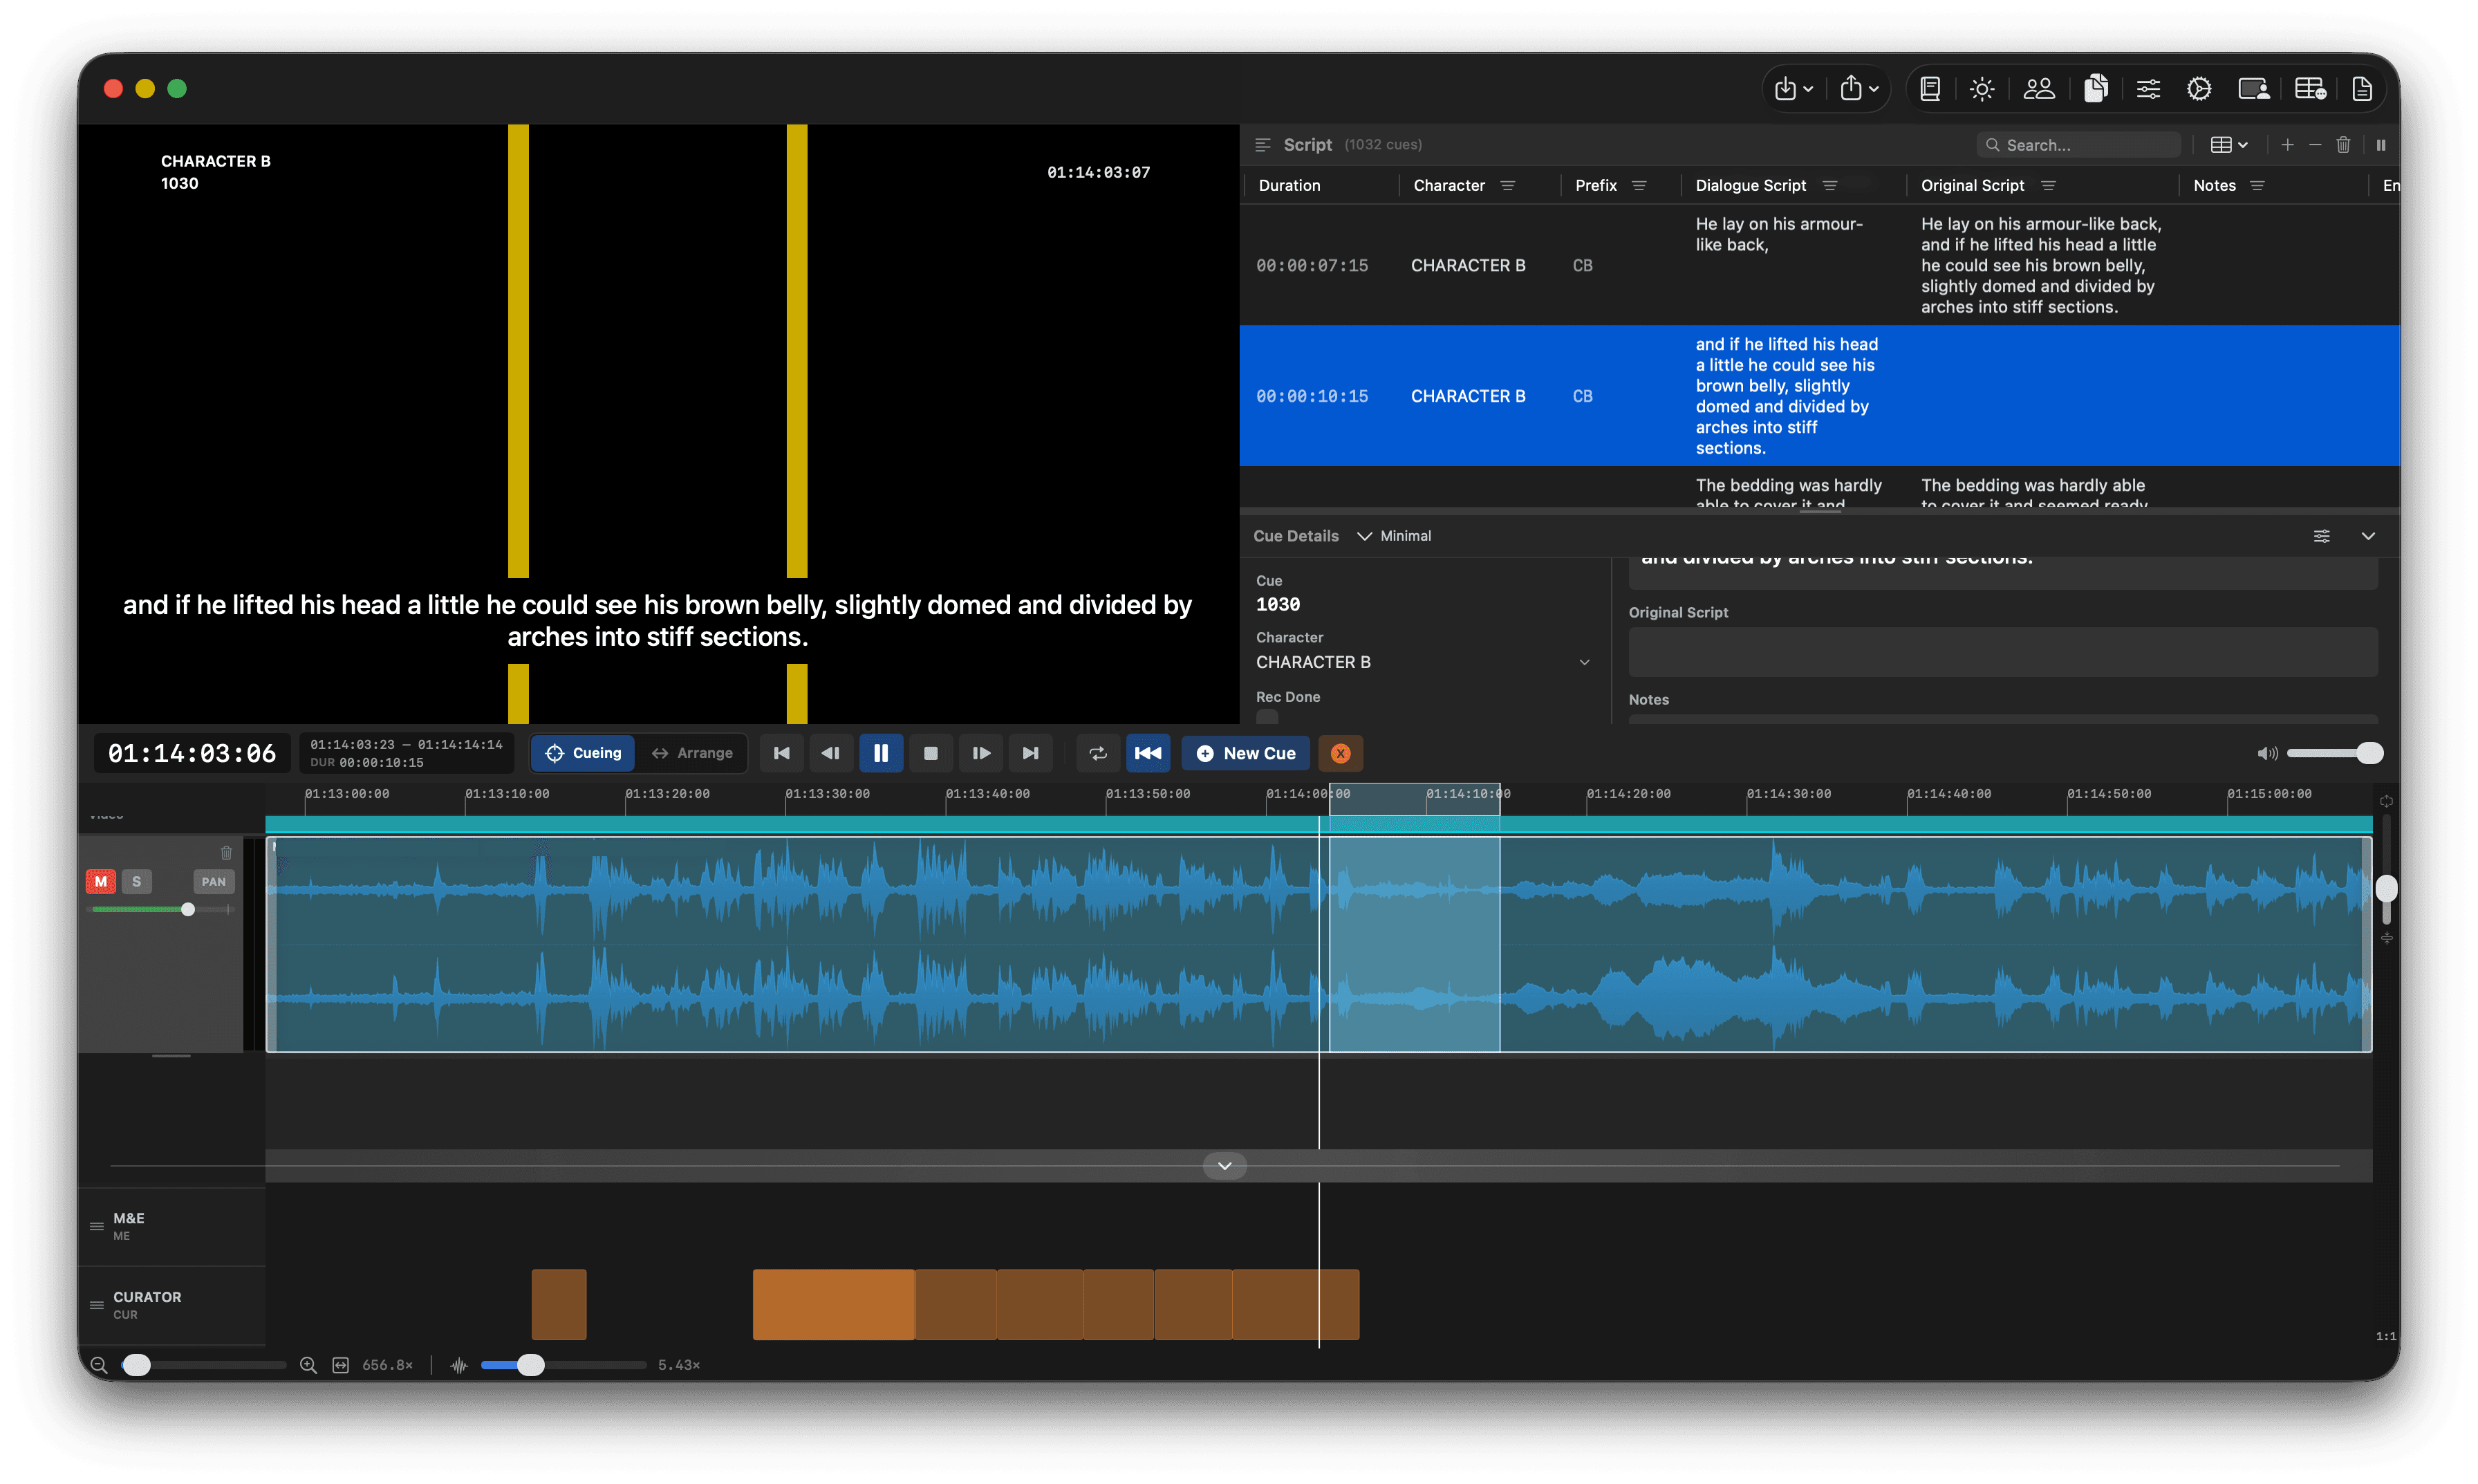
Task: Click the New Cue button
Action: [x=1245, y=753]
